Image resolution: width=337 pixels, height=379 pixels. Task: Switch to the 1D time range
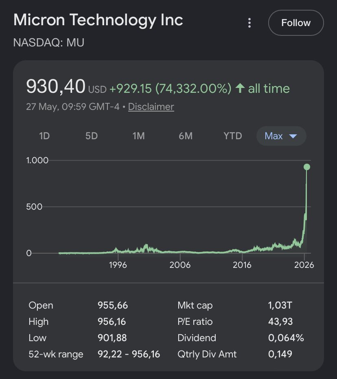point(44,136)
